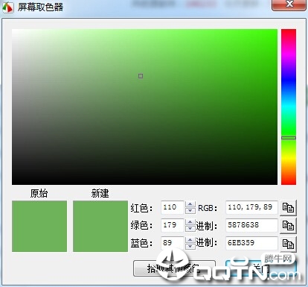This screenshot has height=287, width=308.
Task: Click the pick other color button
Action: [x=174, y=268]
